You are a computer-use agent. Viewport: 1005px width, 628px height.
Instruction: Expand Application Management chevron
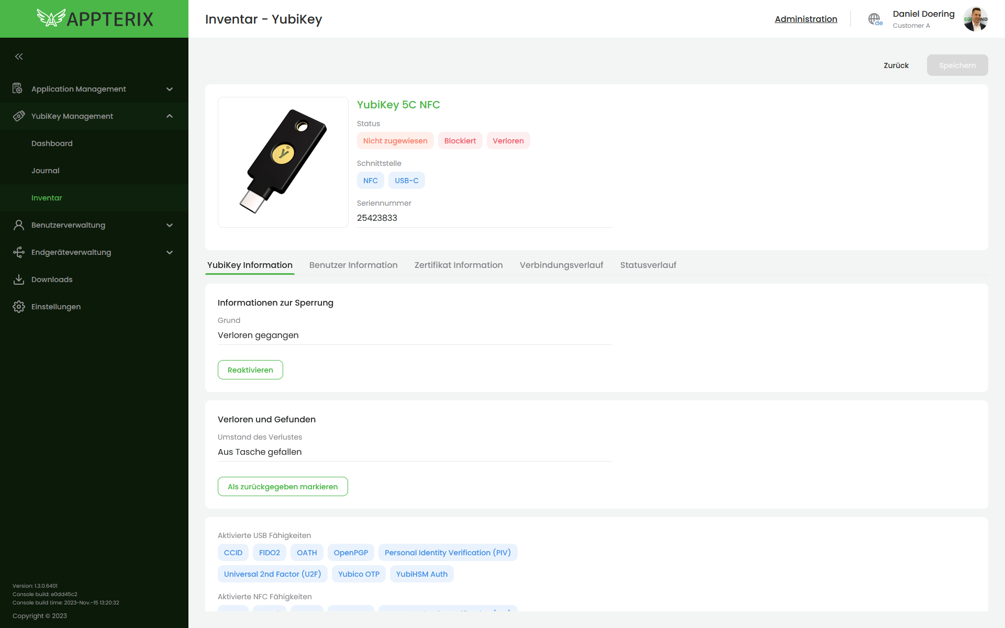tap(170, 89)
